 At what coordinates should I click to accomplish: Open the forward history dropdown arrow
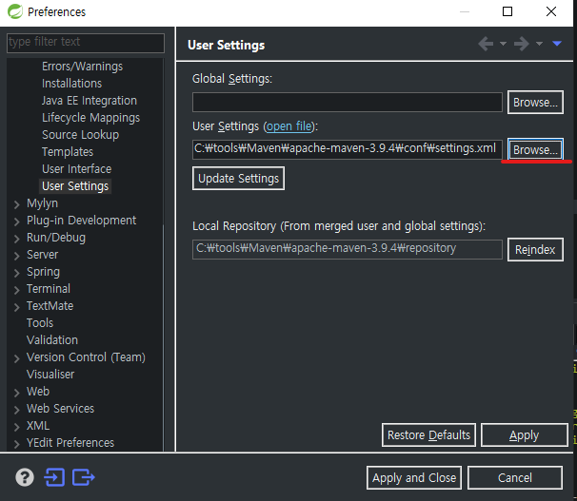(x=539, y=44)
